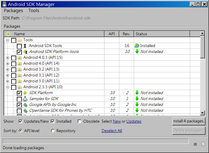Screen dimensions: 209x153
Task: Click the Status column header
Action: 161,34
